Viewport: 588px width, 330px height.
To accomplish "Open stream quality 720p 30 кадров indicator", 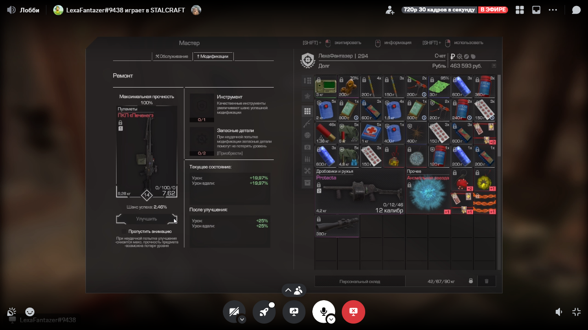I will pyautogui.click(x=439, y=10).
